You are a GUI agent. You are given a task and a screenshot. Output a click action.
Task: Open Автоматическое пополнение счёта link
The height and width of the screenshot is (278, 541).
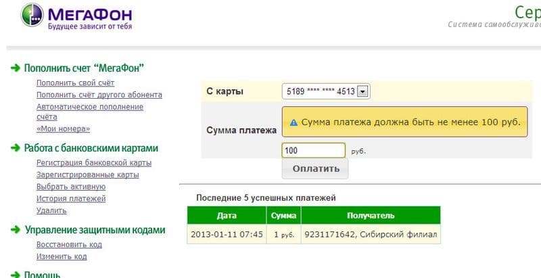tap(90, 112)
